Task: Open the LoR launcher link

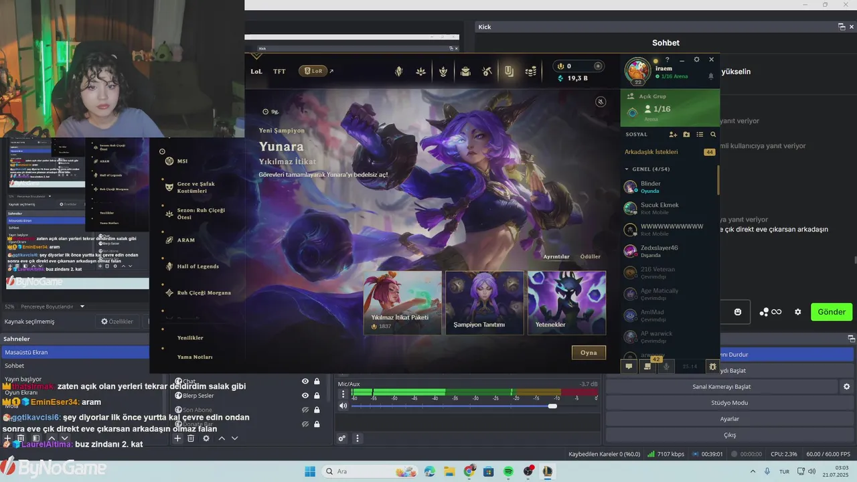Action: [315, 71]
